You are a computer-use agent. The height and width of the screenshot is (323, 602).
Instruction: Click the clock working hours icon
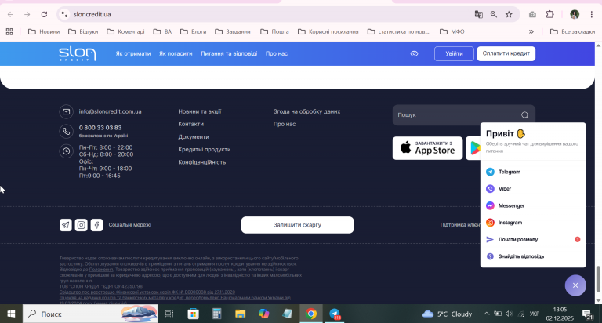pos(66,151)
